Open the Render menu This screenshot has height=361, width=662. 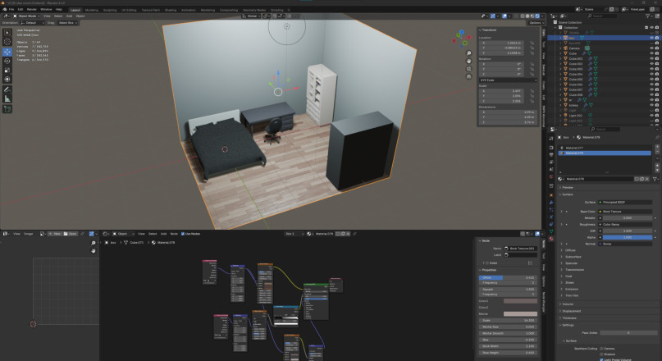pos(31,9)
